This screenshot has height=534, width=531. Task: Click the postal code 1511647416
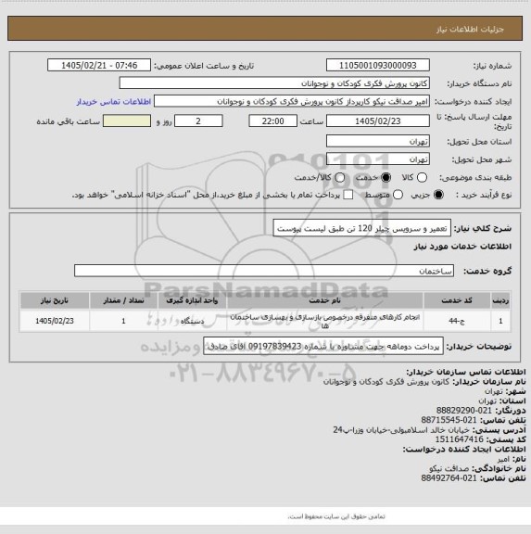459,439
